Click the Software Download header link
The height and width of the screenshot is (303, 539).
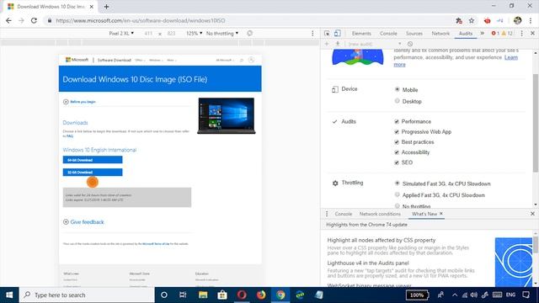tap(115, 60)
